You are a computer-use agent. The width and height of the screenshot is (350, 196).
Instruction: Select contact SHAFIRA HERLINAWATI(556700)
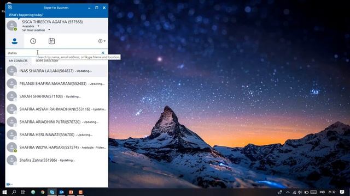57,134
